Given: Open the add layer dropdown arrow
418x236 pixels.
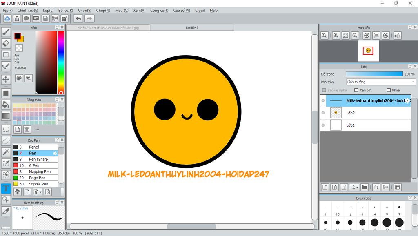Looking at the screenshot, I should click(x=357, y=187).
